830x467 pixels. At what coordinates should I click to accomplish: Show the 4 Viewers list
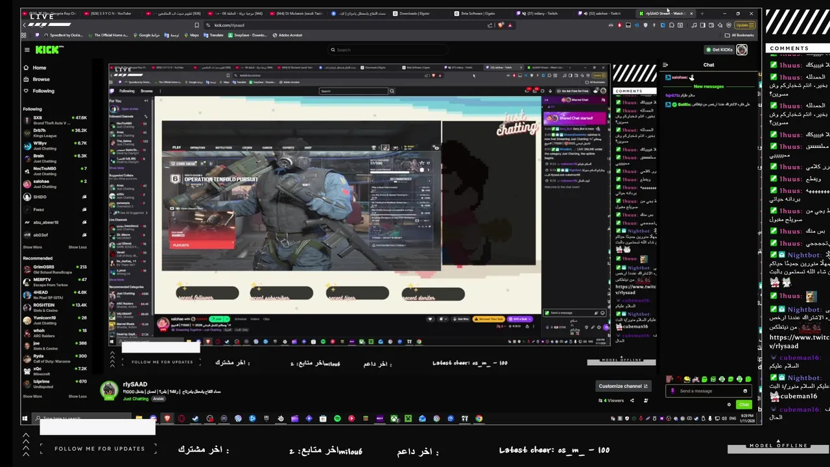pos(611,400)
